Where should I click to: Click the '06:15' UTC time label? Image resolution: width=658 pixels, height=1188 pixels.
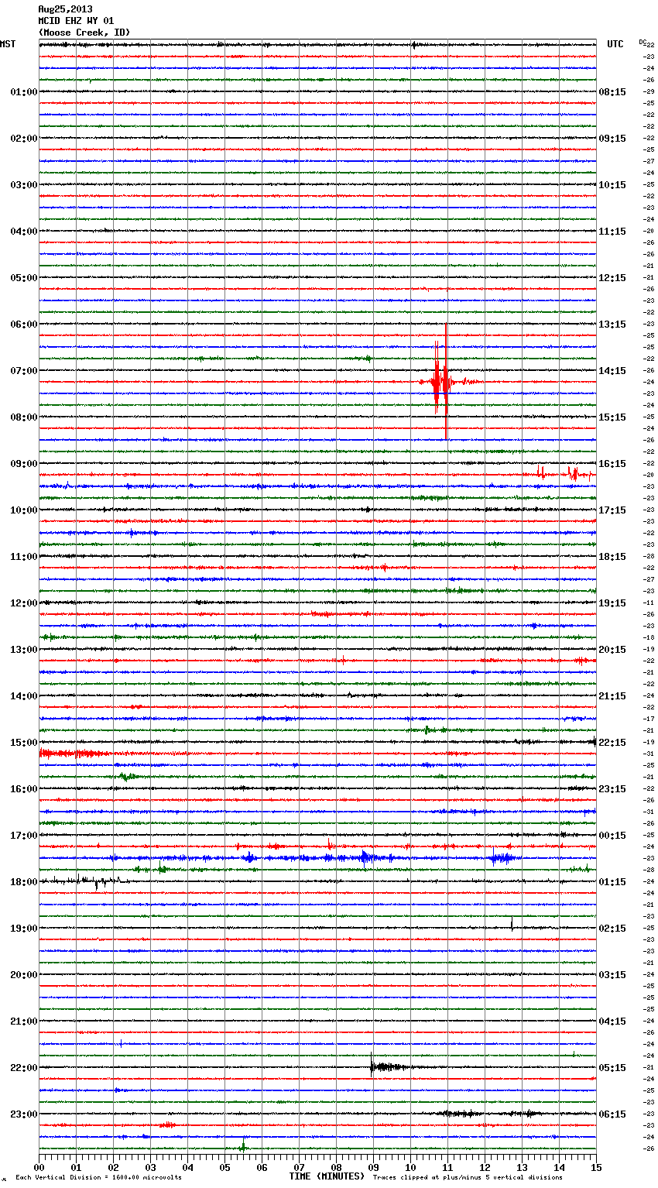[612, 1114]
